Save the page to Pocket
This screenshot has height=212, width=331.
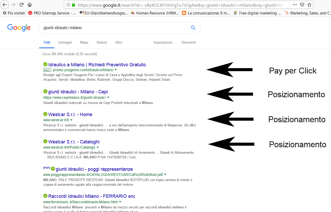click(302, 5)
